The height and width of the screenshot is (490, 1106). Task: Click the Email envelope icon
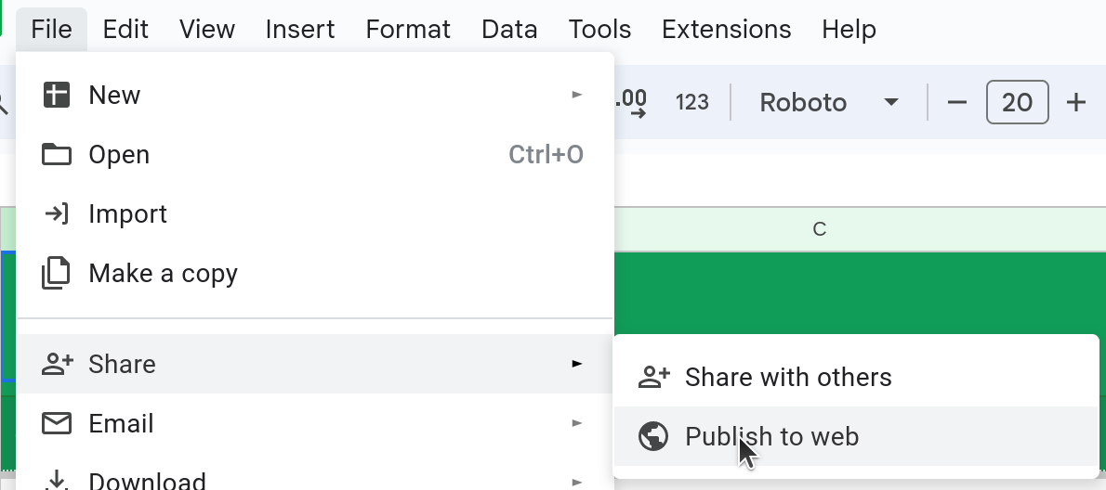click(57, 424)
